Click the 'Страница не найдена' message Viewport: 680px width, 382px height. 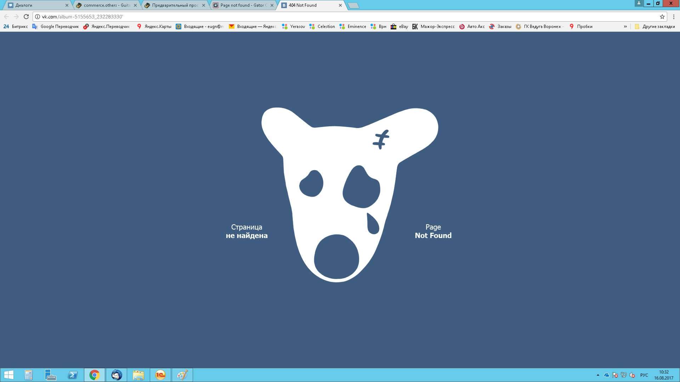point(247,231)
